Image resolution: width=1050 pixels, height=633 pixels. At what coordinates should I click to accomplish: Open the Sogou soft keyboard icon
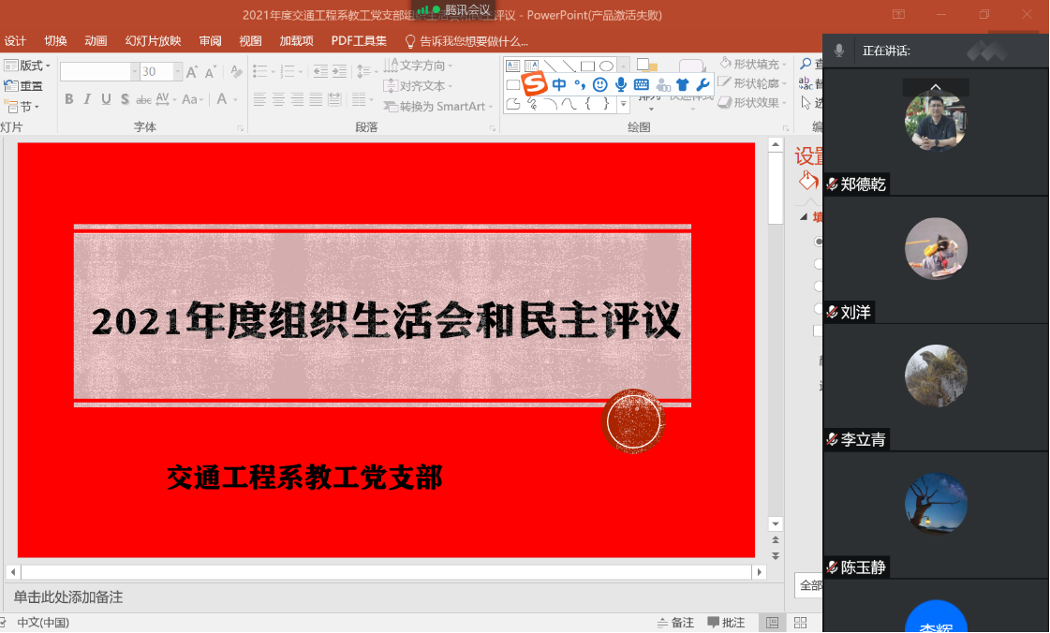642,85
